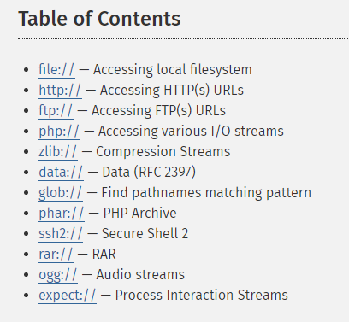Click the ssh2:// link

pos(61,234)
